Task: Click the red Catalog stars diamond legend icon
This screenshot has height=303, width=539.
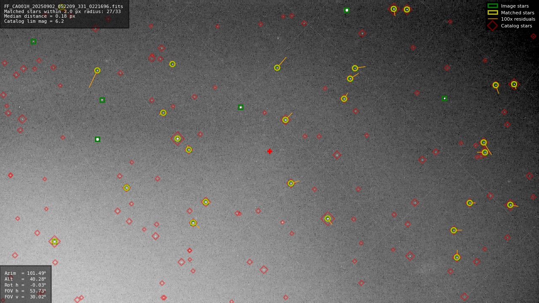Action: (x=492, y=26)
